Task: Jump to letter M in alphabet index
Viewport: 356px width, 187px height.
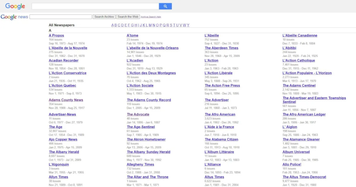Action: click(150, 25)
